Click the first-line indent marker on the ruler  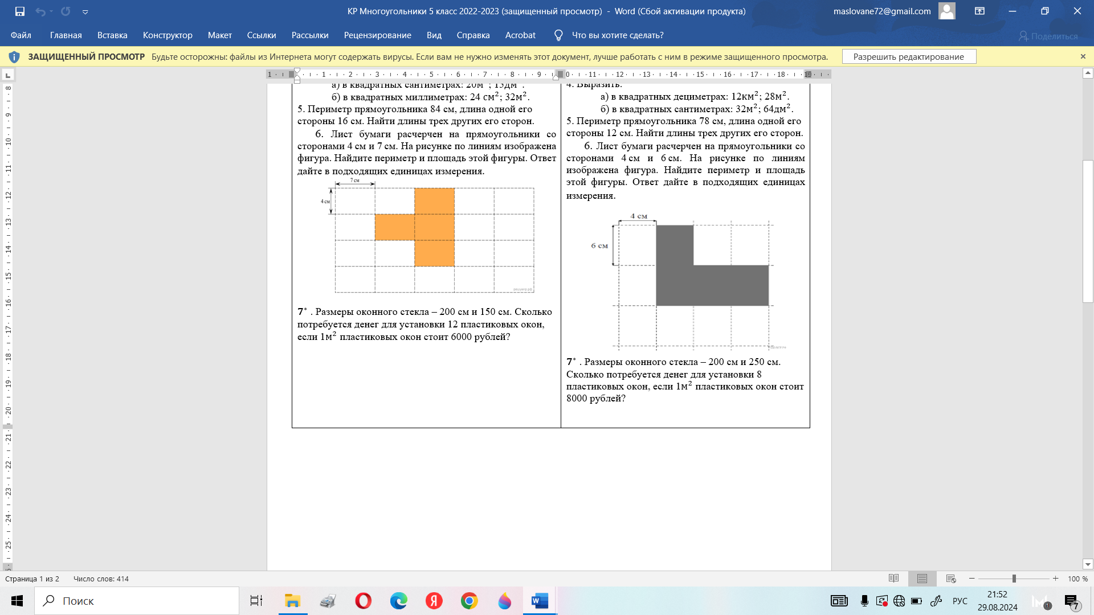[297, 71]
